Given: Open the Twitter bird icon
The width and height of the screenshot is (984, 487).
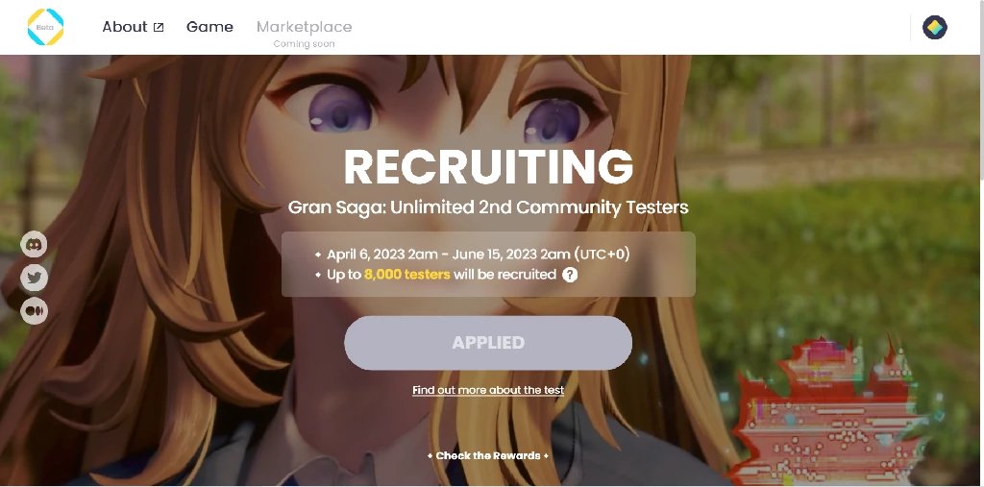Looking at the screenshot, I should coord(34,278).
